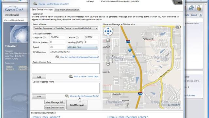
Task: Open 'How do I configure the Message Parameters?' link
Action: point(80,57)
